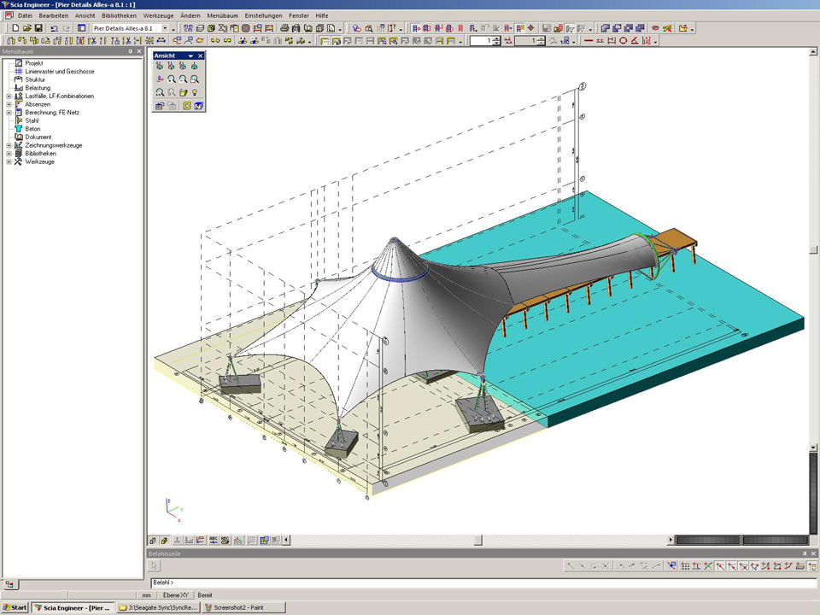The image size is (820, 615).
Task: Select the red circle drawing tool icon
Action: [x=623, y=40]
